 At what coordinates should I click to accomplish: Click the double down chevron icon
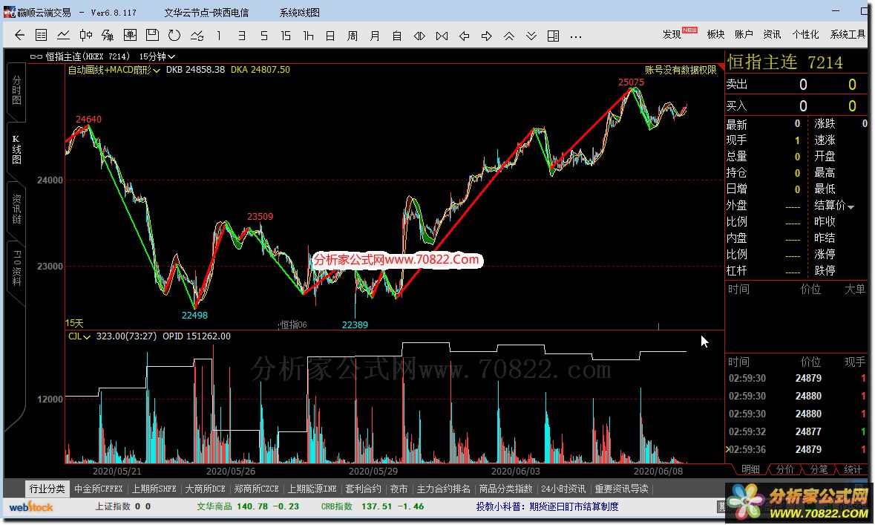531,36
